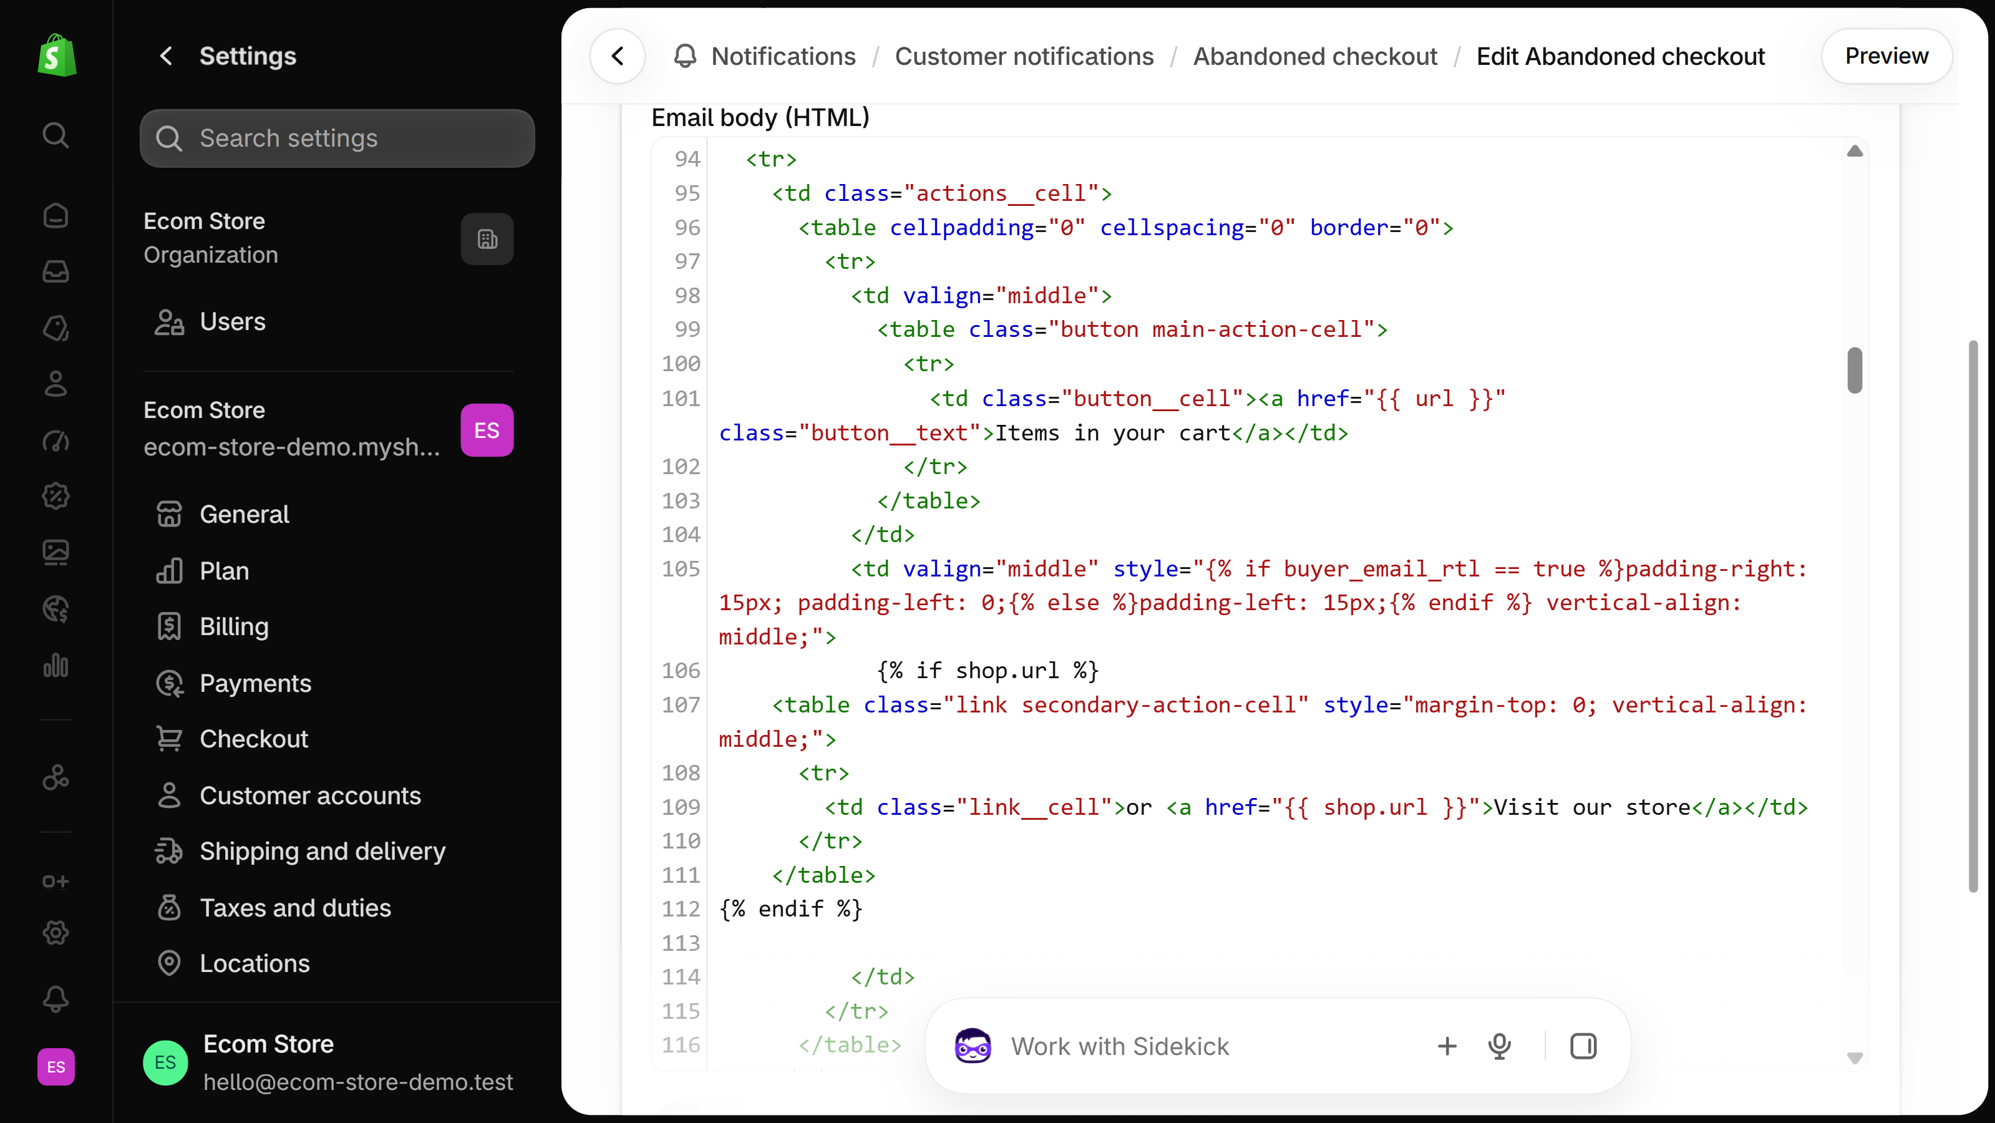
Task: Click hello@ecom-store-demo.test account at bottom
Action: click(328, 1062)
